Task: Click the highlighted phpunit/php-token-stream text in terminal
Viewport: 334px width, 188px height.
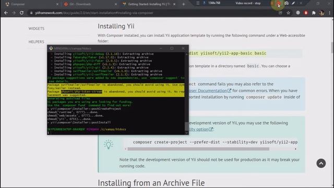Action: 81,92
